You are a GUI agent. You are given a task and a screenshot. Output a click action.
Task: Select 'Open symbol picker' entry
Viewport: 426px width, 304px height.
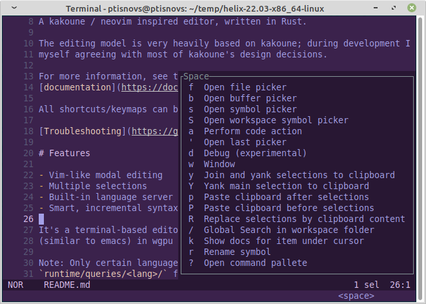pyautogui.click(x=242, y=110)
